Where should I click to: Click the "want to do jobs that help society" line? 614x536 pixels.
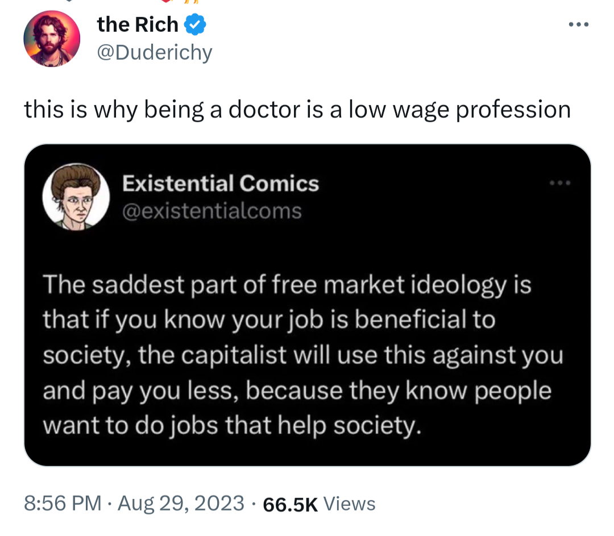(x=233, y=426)
